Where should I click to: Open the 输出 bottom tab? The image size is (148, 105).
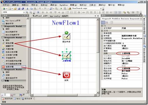17,99
